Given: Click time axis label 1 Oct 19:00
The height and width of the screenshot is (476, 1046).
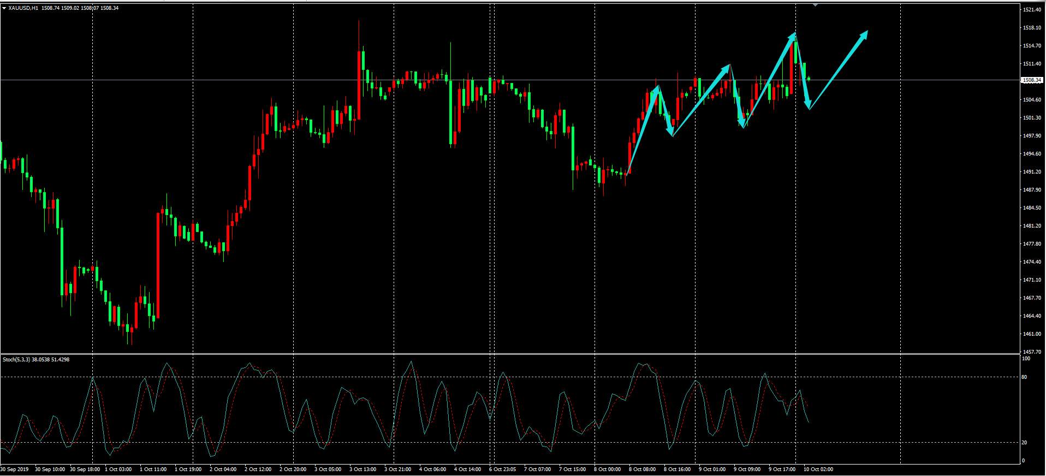Looking at the screenshot, I should (188, 469).
